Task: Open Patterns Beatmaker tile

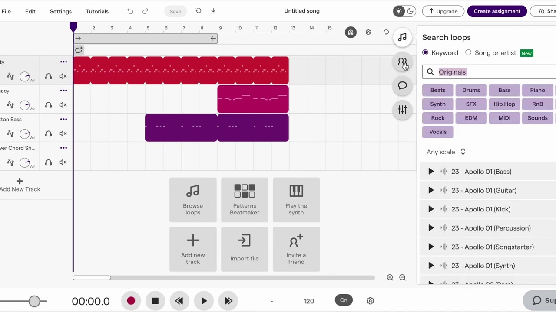Action: point(245,200)
